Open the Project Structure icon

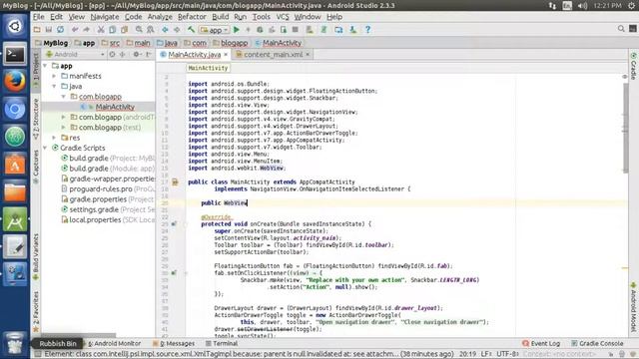point(338,29)
